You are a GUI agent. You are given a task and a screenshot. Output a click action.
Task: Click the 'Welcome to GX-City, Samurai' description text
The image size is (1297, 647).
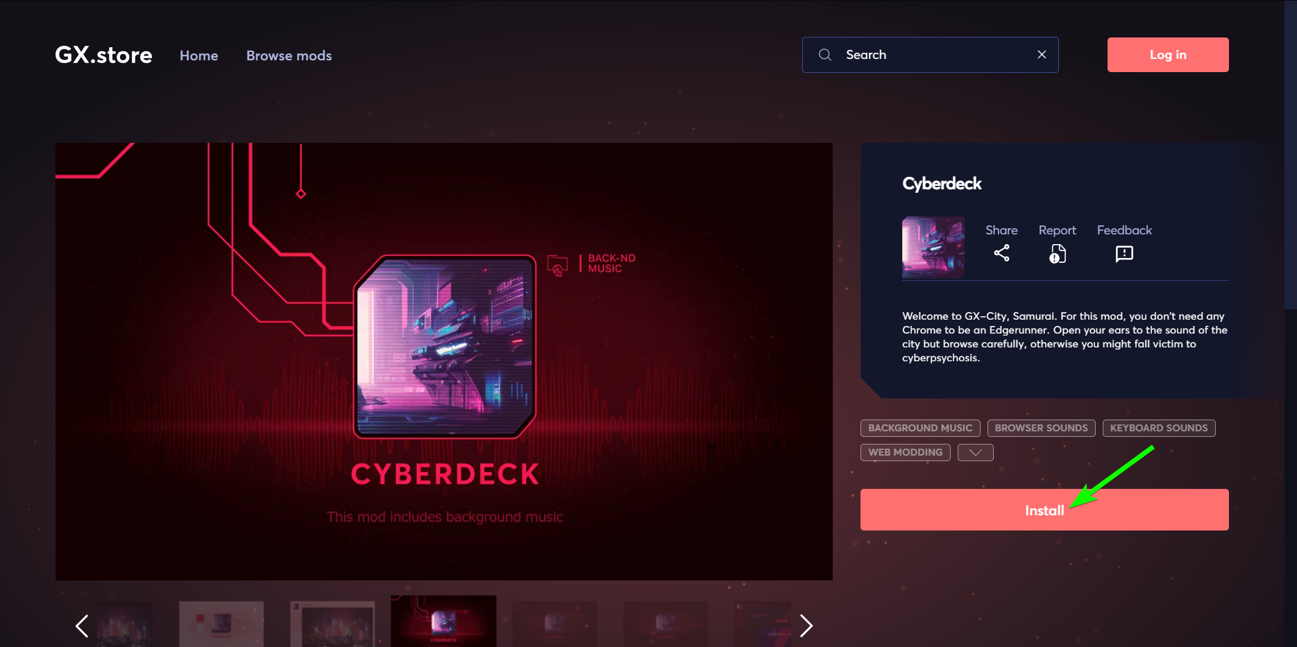pyautogui.click(x=1065, y=337)
